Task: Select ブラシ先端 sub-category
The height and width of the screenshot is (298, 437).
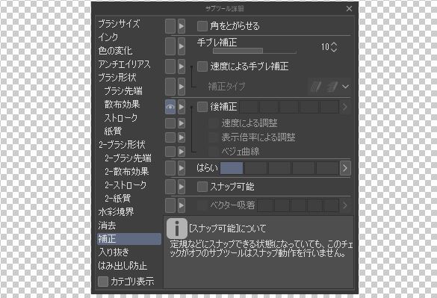Action: pos(123,91)
